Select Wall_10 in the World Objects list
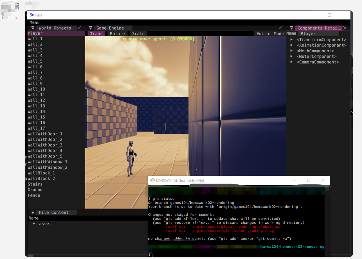Image resolution: width=362 pixels, height=259 pixels. point(36,89)
